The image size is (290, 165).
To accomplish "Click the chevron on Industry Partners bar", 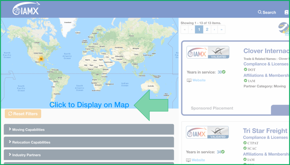I will coord(10,155).
